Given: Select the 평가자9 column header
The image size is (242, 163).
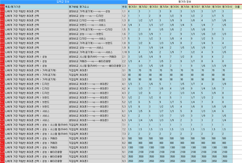Looking at the screenshot, I should pos(216,7).
